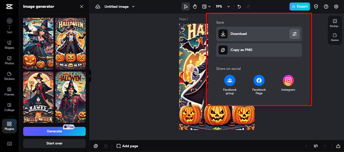The image size is (344, 152).
Task: Click the Redo arrow
Action: 248,6
